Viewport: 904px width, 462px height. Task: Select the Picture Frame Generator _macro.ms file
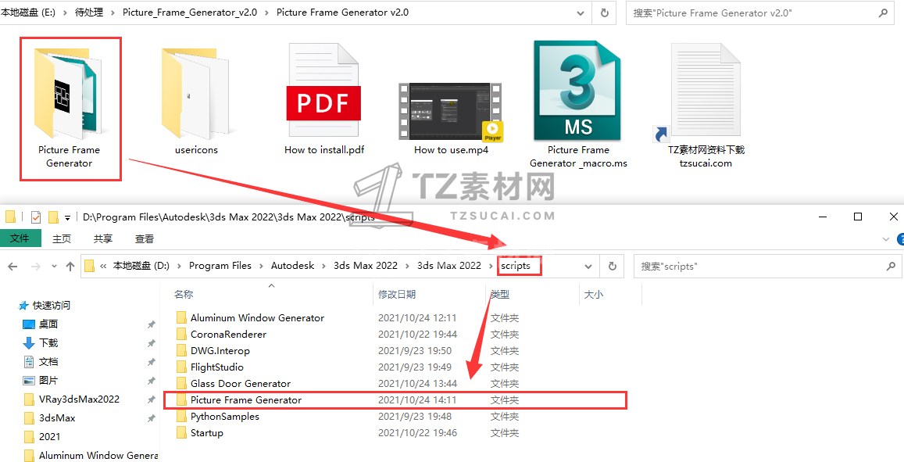[x=578, y=104]
